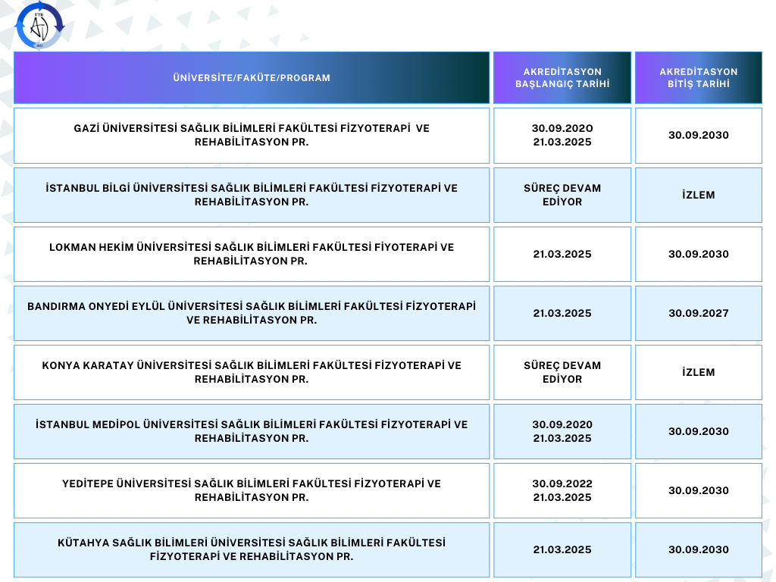Image resolution: width=776 pixels, height=582 pixels.
Task: Click İZLEM in the İstanbul Bilgi row
Action: coord(698,195)
